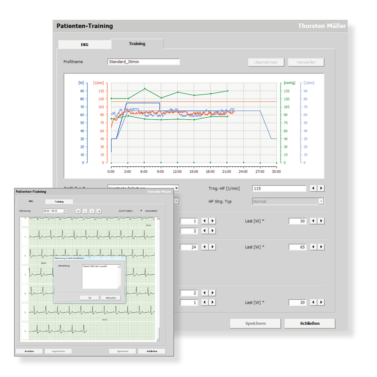The width and height of the screenshot is (377, 377).
Task: Click Exportieren to export EKG data
Action: [58, 350]
